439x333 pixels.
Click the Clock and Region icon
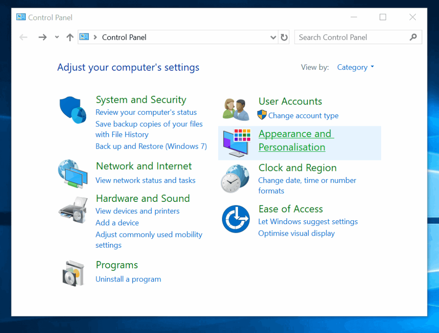[x=235, y=178]
